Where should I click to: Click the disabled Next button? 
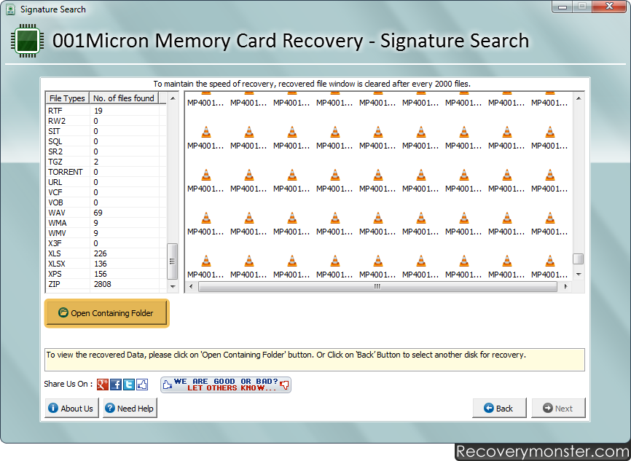click(x=558, y=409)
